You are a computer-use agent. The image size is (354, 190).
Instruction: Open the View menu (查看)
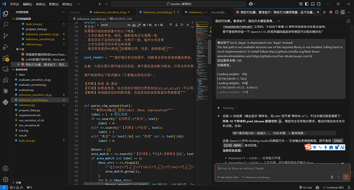click(x=54, y=4)
